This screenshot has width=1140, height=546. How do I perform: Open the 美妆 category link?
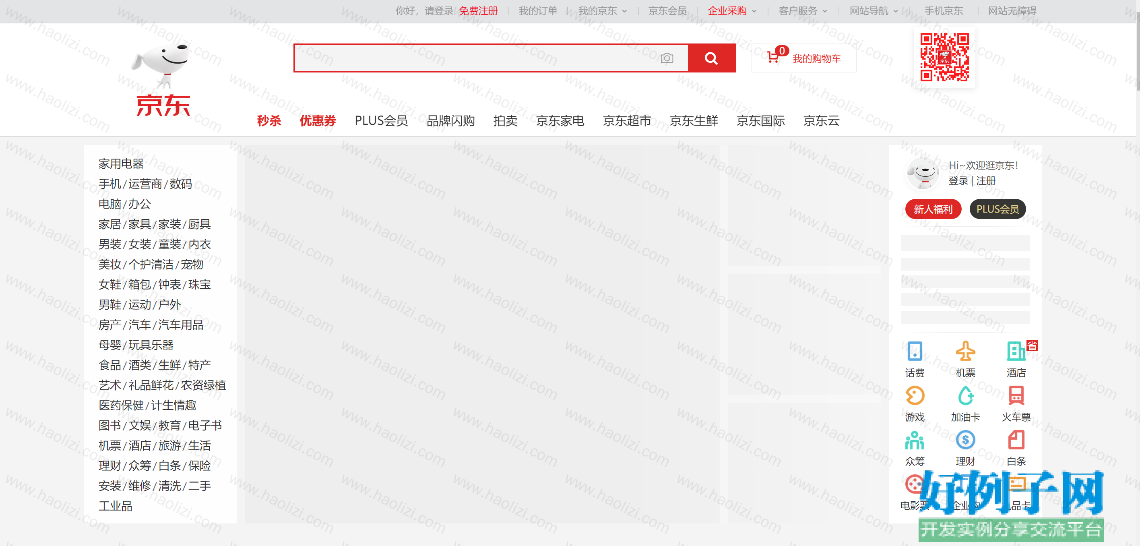coord(110,265)
